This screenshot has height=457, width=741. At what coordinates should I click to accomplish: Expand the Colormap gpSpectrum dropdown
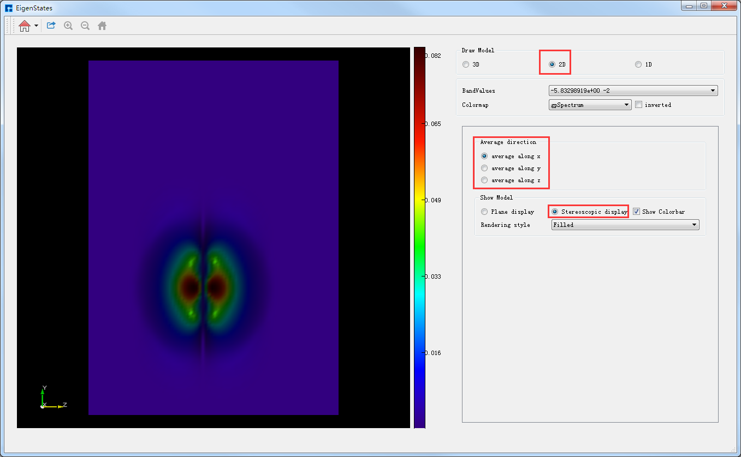590,105
